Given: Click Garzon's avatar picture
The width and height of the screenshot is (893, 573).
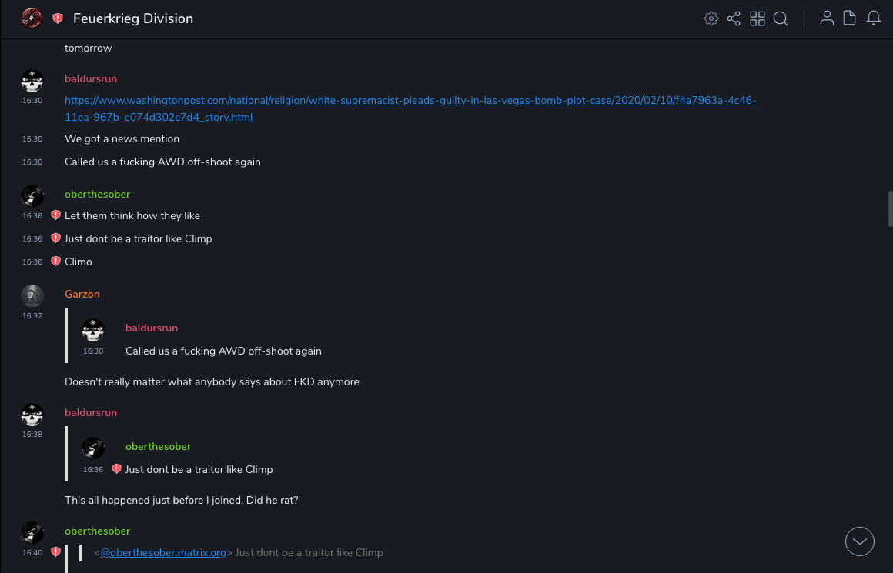Looking at the screenshot, I should click(32, 295).
